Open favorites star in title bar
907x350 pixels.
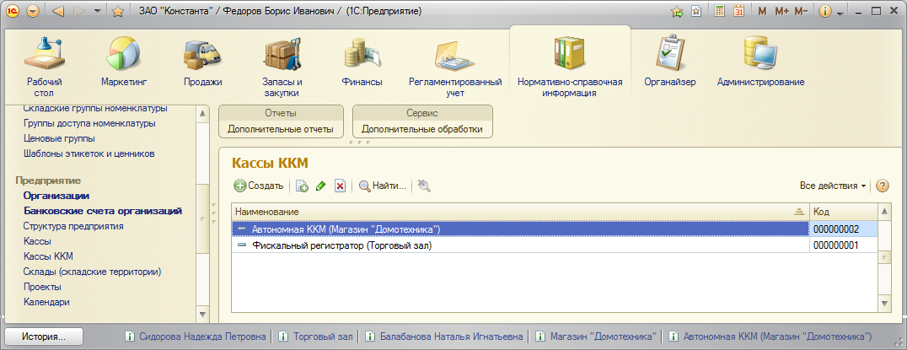[x=117, y=11]
